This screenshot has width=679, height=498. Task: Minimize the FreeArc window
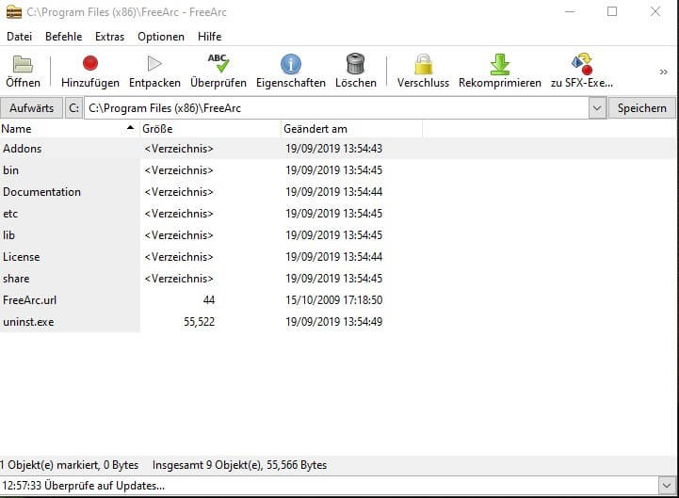[570, 11]
